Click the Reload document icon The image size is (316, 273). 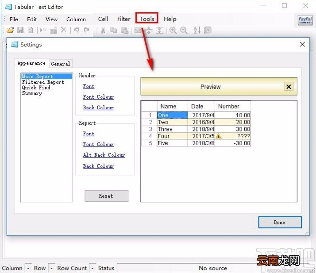pos(30,30)
